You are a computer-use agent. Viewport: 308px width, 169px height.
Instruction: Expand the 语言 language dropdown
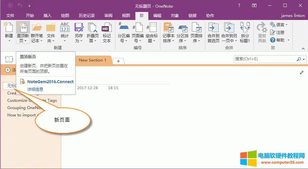(x=286, y=25)
